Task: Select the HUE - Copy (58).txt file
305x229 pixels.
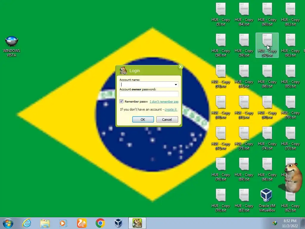Action: [x=221, y=45]
